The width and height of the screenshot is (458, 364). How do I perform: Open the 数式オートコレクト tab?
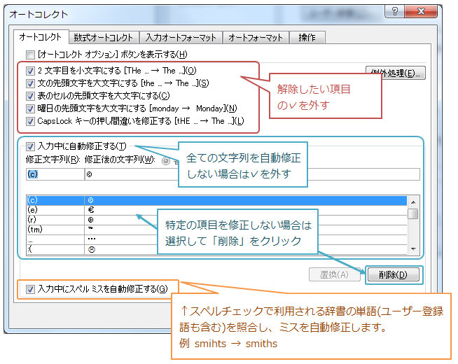[104, 38]
